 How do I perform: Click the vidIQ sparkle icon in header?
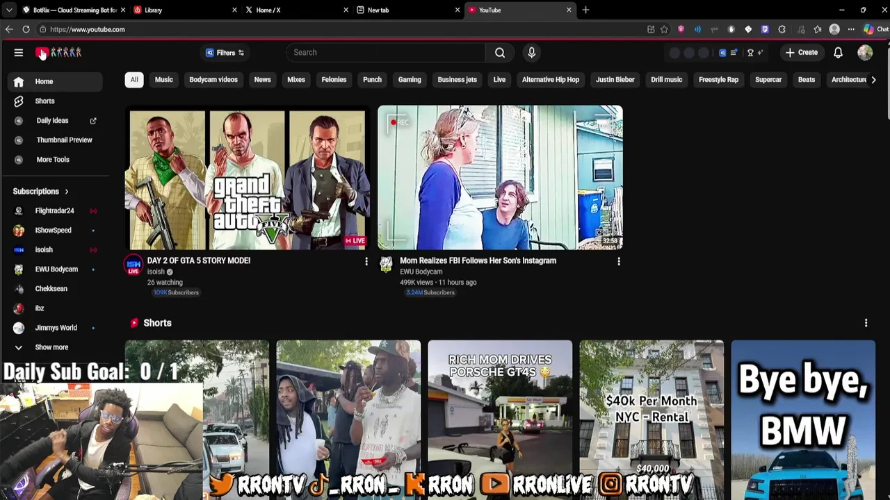tap(761, 53)
